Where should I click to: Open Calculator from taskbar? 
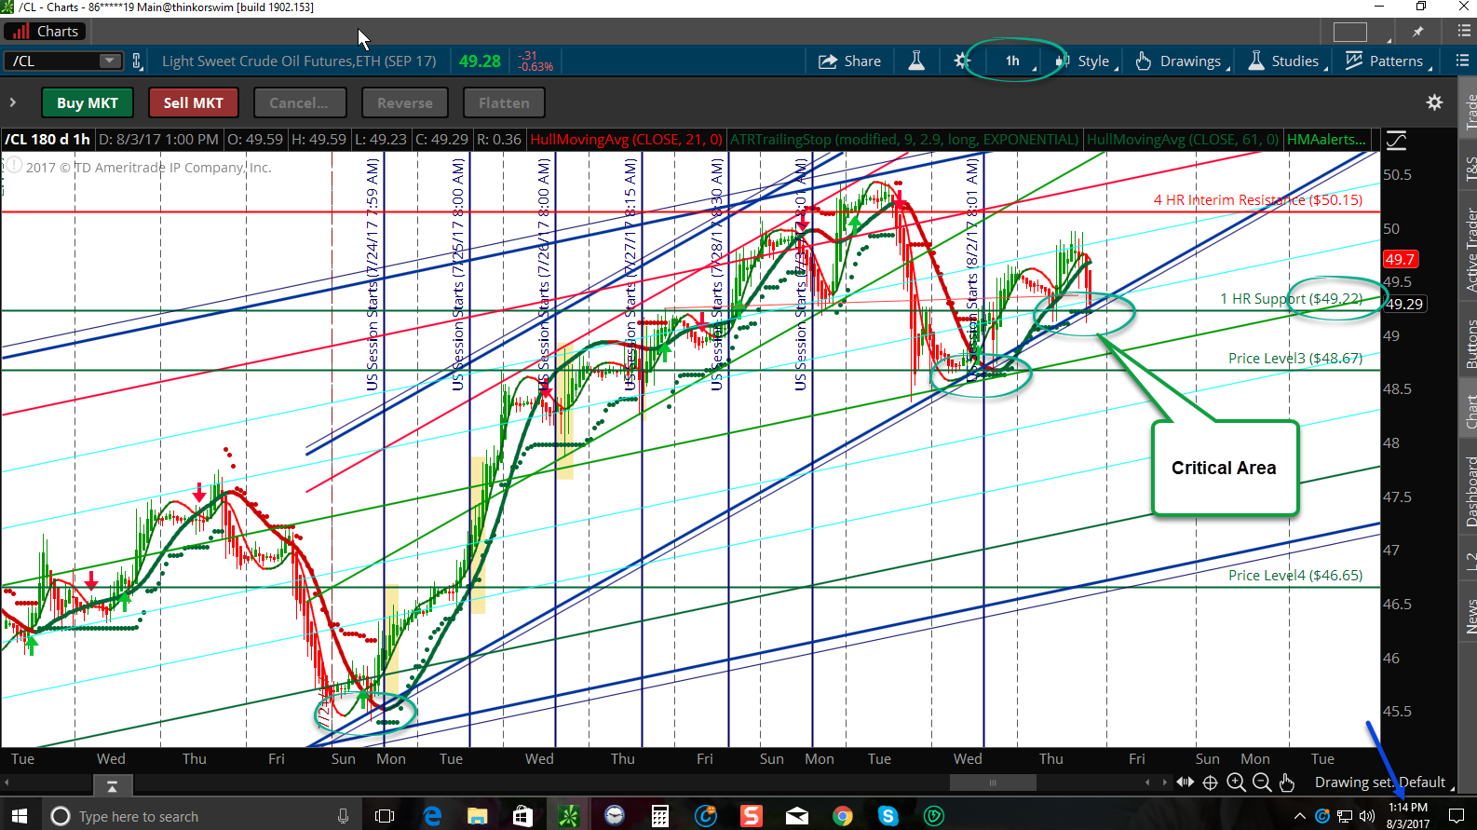(x=659, y=816)
